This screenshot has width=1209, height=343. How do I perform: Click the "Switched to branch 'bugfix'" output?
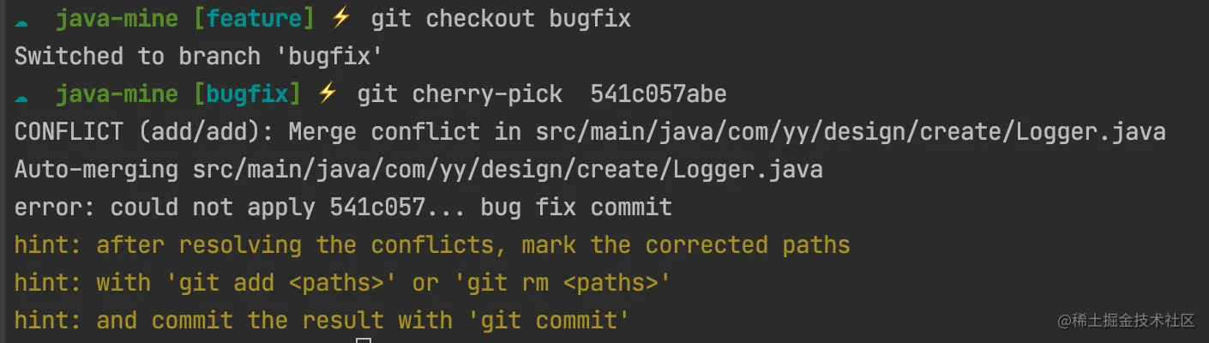(x=197, y=57)
